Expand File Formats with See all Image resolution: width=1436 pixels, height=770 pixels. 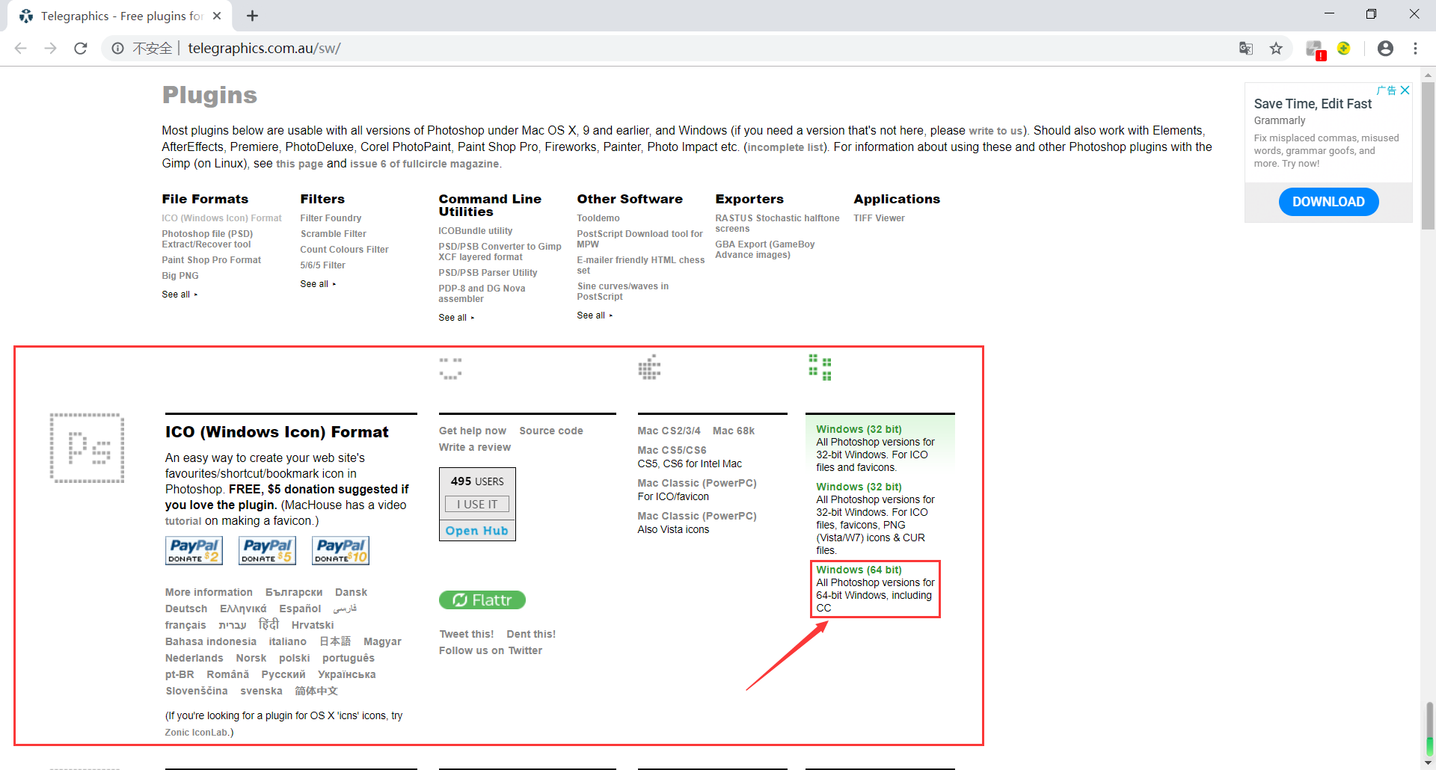pyautogui.click(x=179, y=295)
